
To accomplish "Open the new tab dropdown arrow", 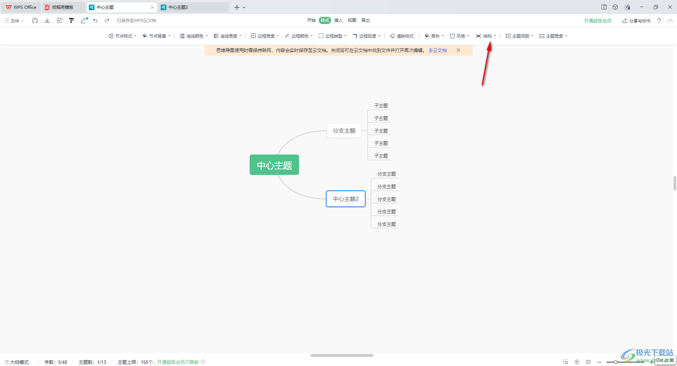I will 244,7.
